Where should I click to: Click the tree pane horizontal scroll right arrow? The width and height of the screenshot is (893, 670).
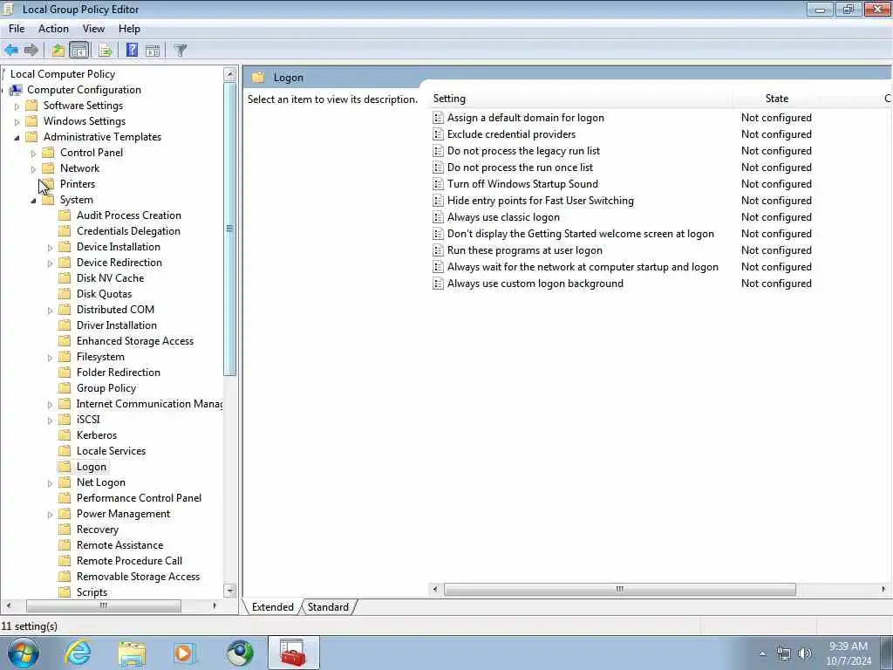(215, 605)
